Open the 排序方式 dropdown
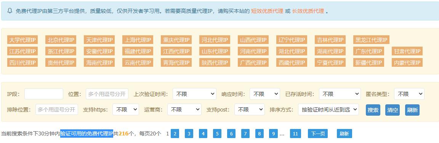The image size is (439, 143). (x=328, y=110)
